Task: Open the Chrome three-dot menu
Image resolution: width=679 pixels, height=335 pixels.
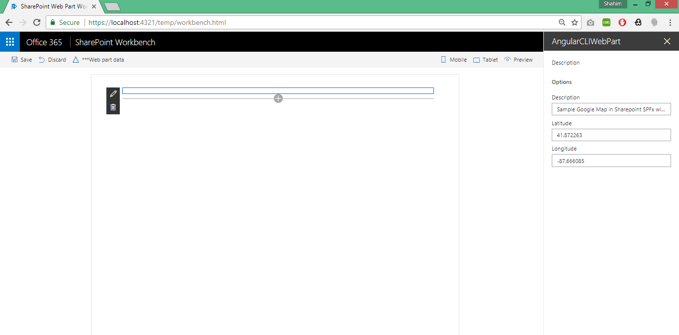Action: 670,22
